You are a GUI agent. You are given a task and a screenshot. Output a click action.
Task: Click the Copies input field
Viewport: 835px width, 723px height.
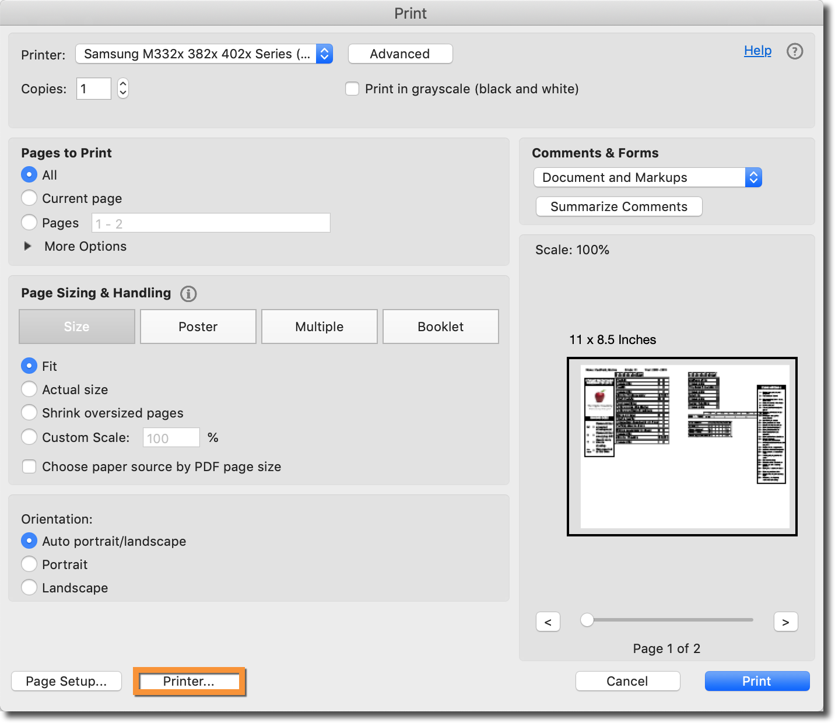click(x=93, y=89)
